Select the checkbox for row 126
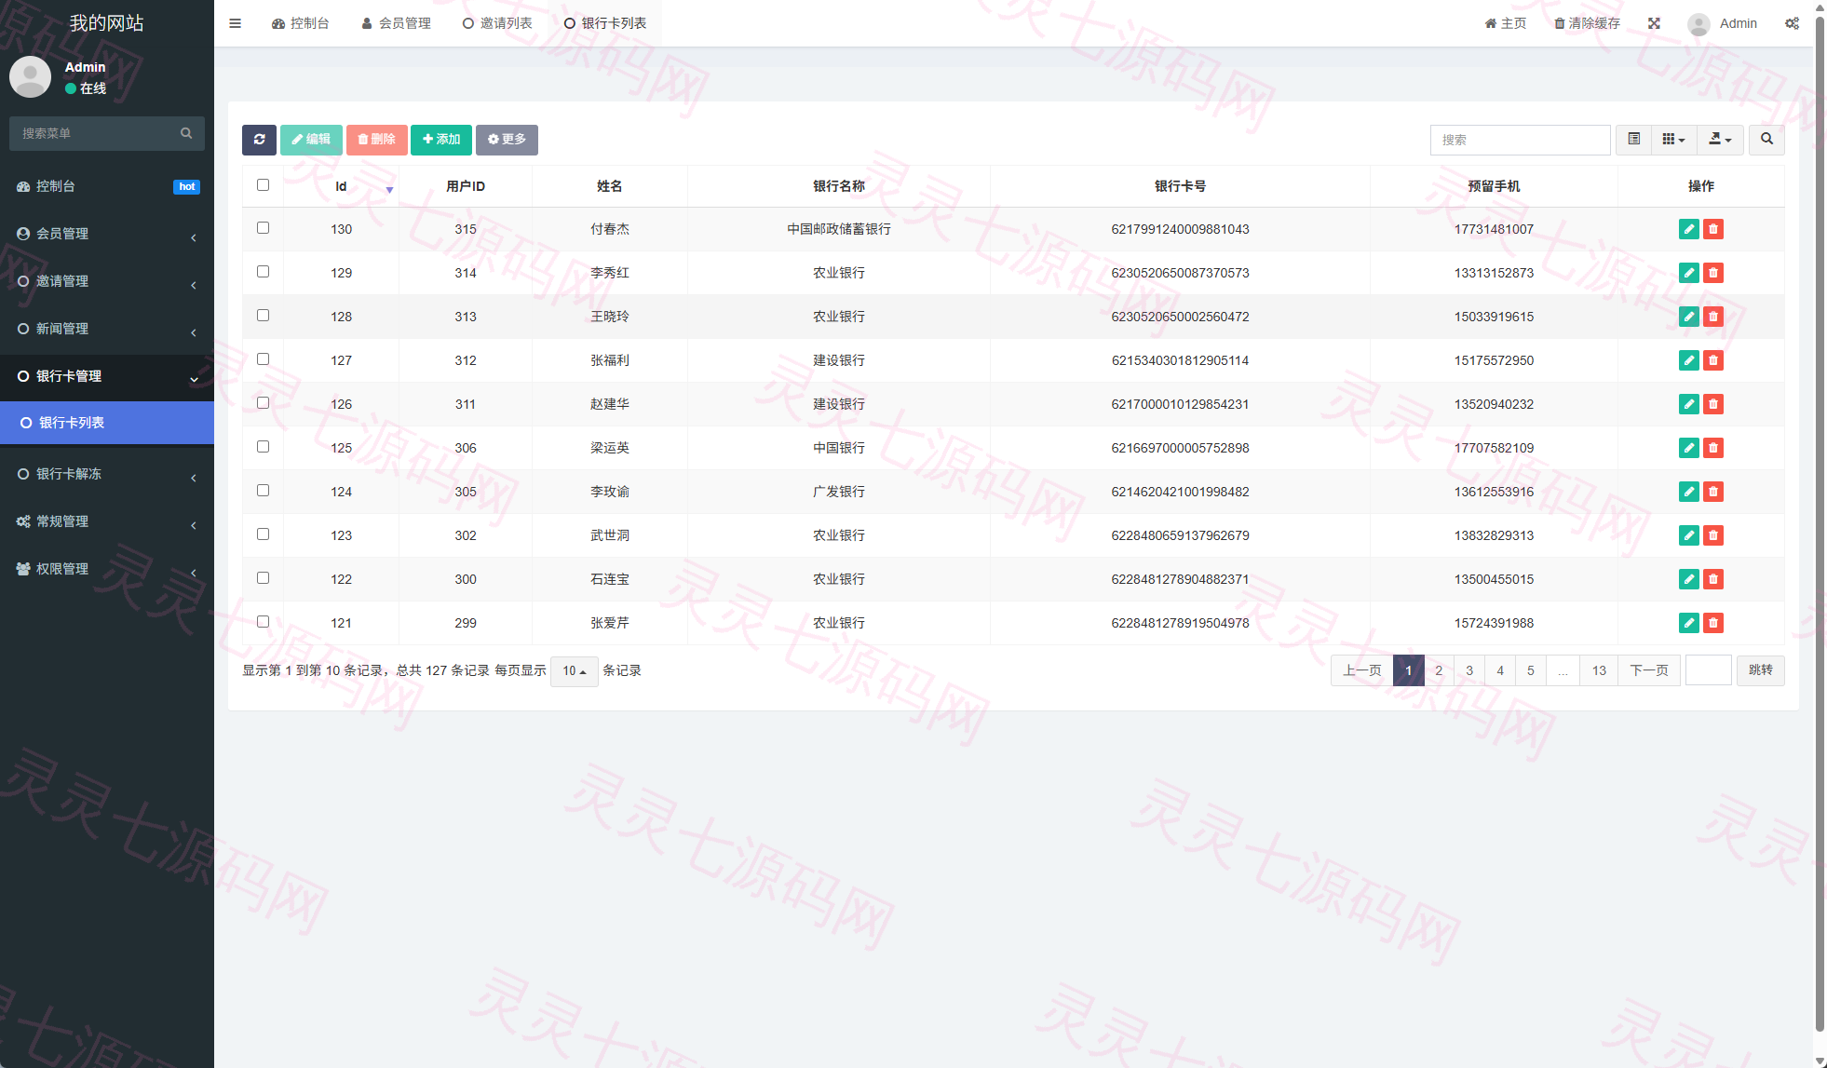 coord(263,403)
